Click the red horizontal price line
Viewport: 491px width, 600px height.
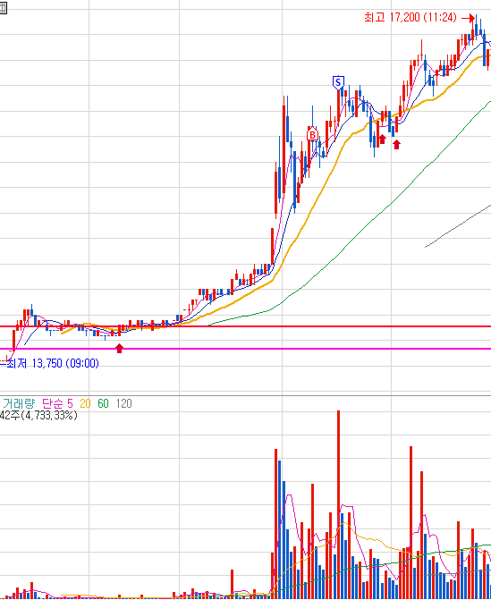pyautogui.click(x=245, y=326)
